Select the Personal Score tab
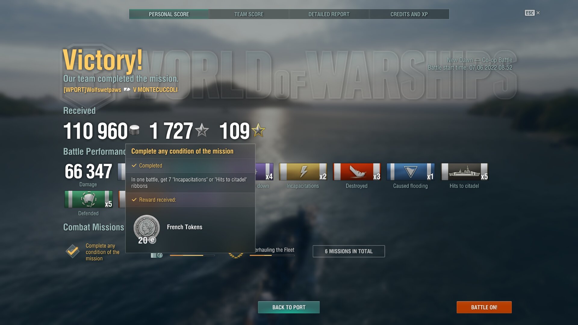This screenshot has width=578, height=325. point(169,14)
